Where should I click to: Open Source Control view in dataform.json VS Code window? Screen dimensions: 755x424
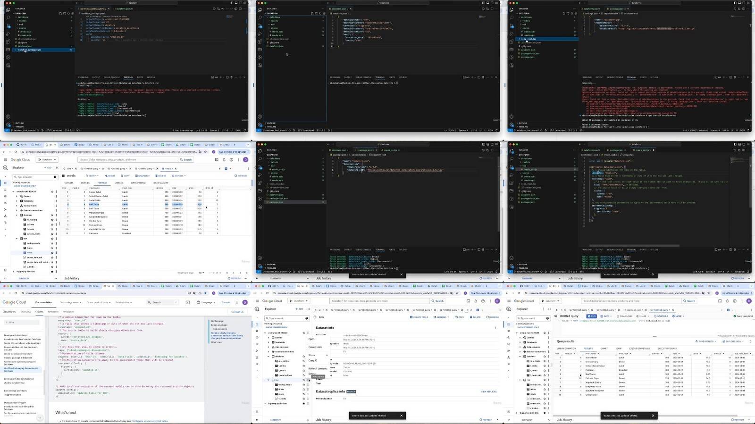(260, 25)
